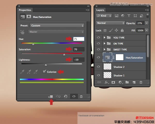
Task: Open the Kind filter dropdown
Action: 104,16
